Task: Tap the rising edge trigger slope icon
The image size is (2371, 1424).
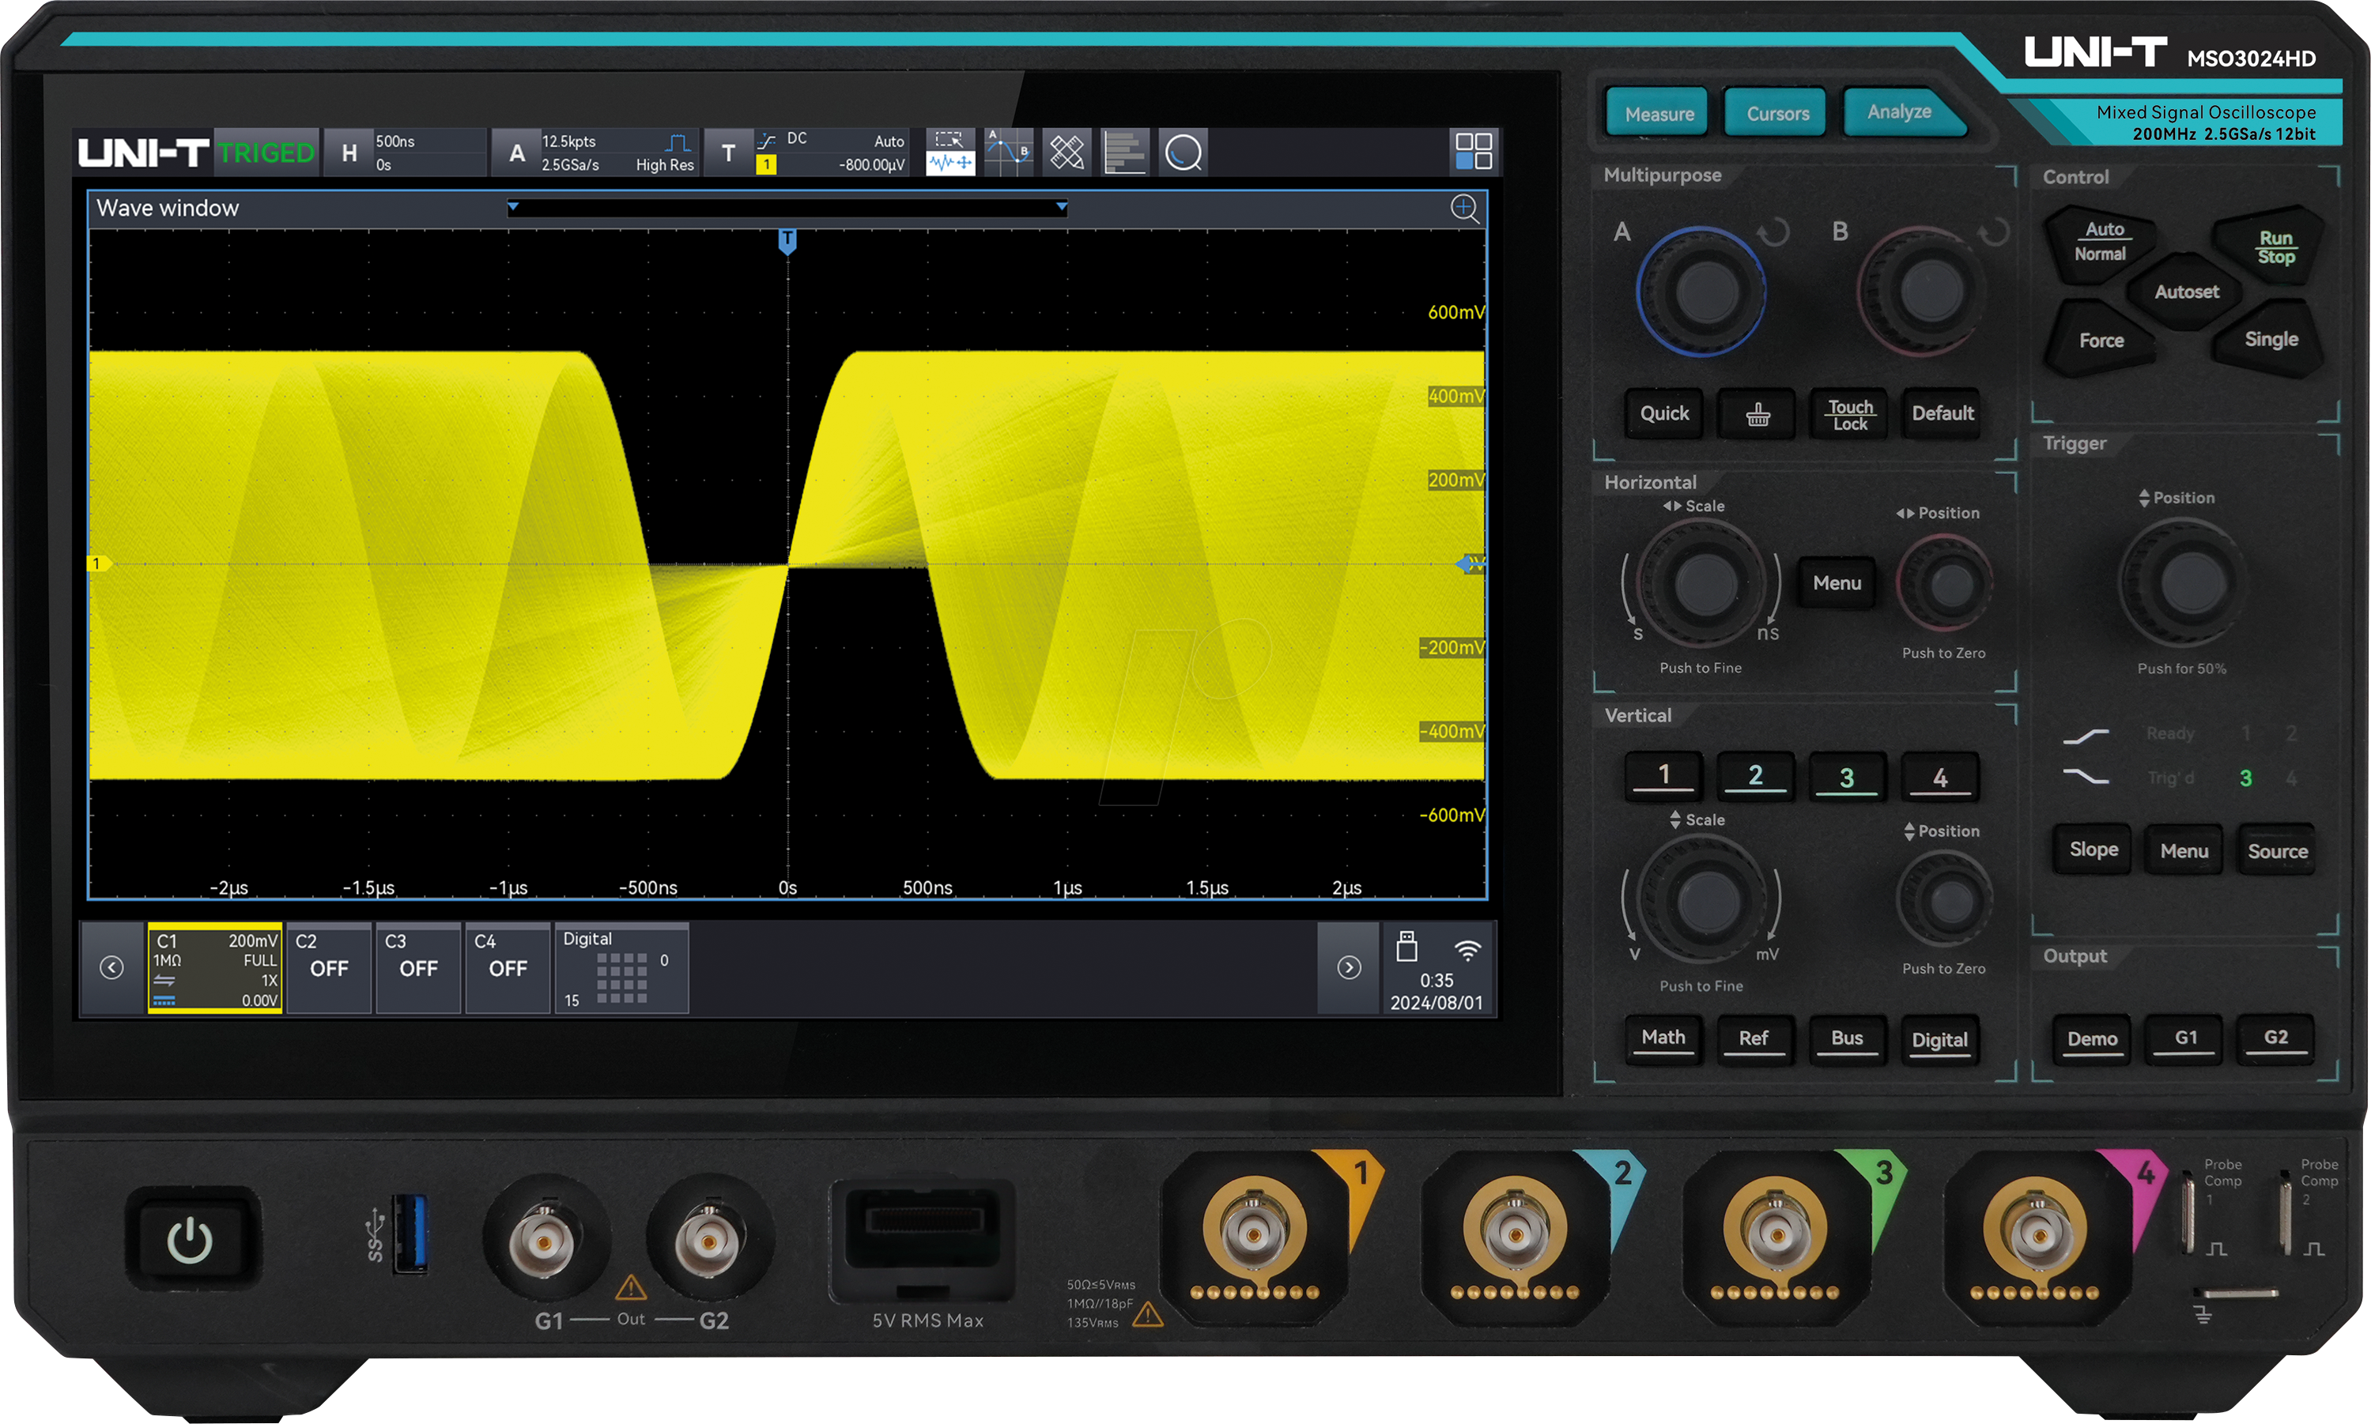Action: 766,142
